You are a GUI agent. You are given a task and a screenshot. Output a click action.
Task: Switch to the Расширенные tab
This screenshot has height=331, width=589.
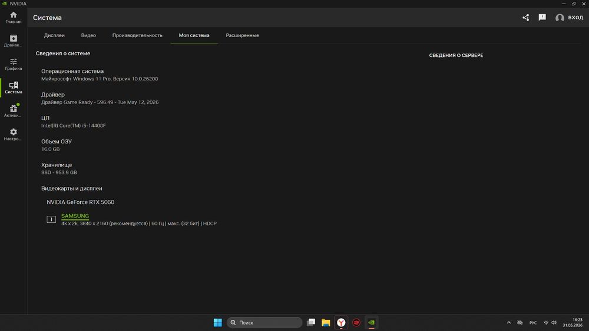tap(242, 35)
